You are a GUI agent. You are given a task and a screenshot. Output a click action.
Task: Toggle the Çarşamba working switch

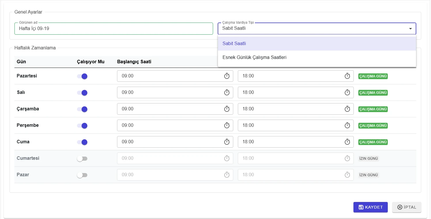82,109
